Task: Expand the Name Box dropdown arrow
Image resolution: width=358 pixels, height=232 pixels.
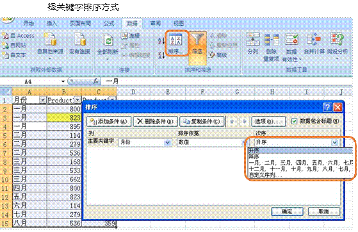Action: point(63,81)
